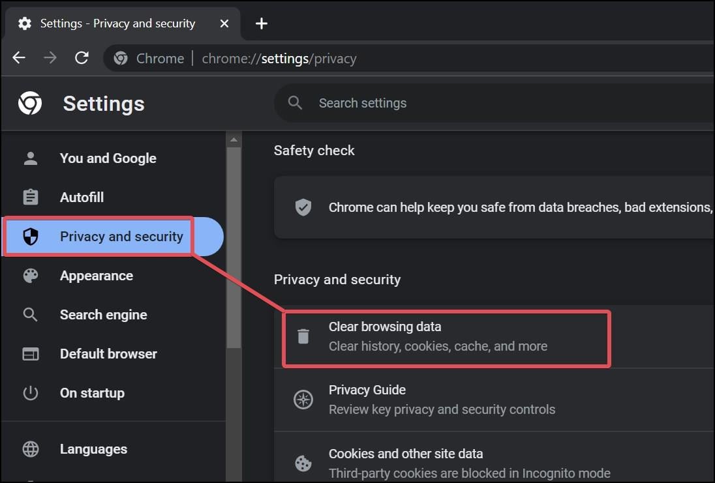Click the palette icon beside Appearance
Viewport: 715px width, 483px height.
coord(31,276)
